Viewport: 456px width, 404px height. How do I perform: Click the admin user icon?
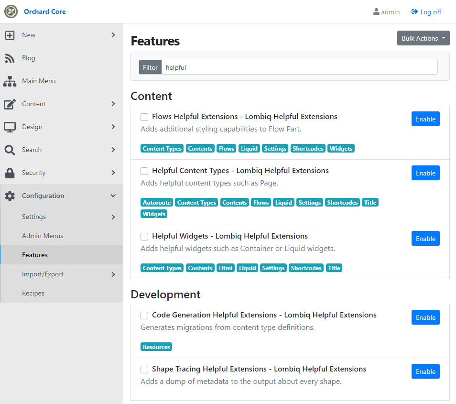376,11
